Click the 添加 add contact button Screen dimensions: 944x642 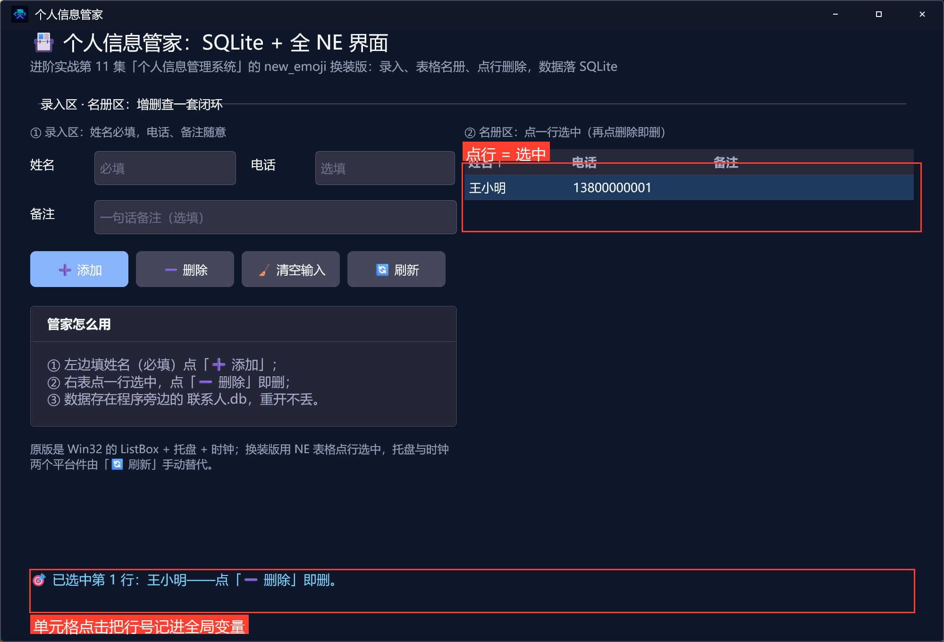click(79, 269)
